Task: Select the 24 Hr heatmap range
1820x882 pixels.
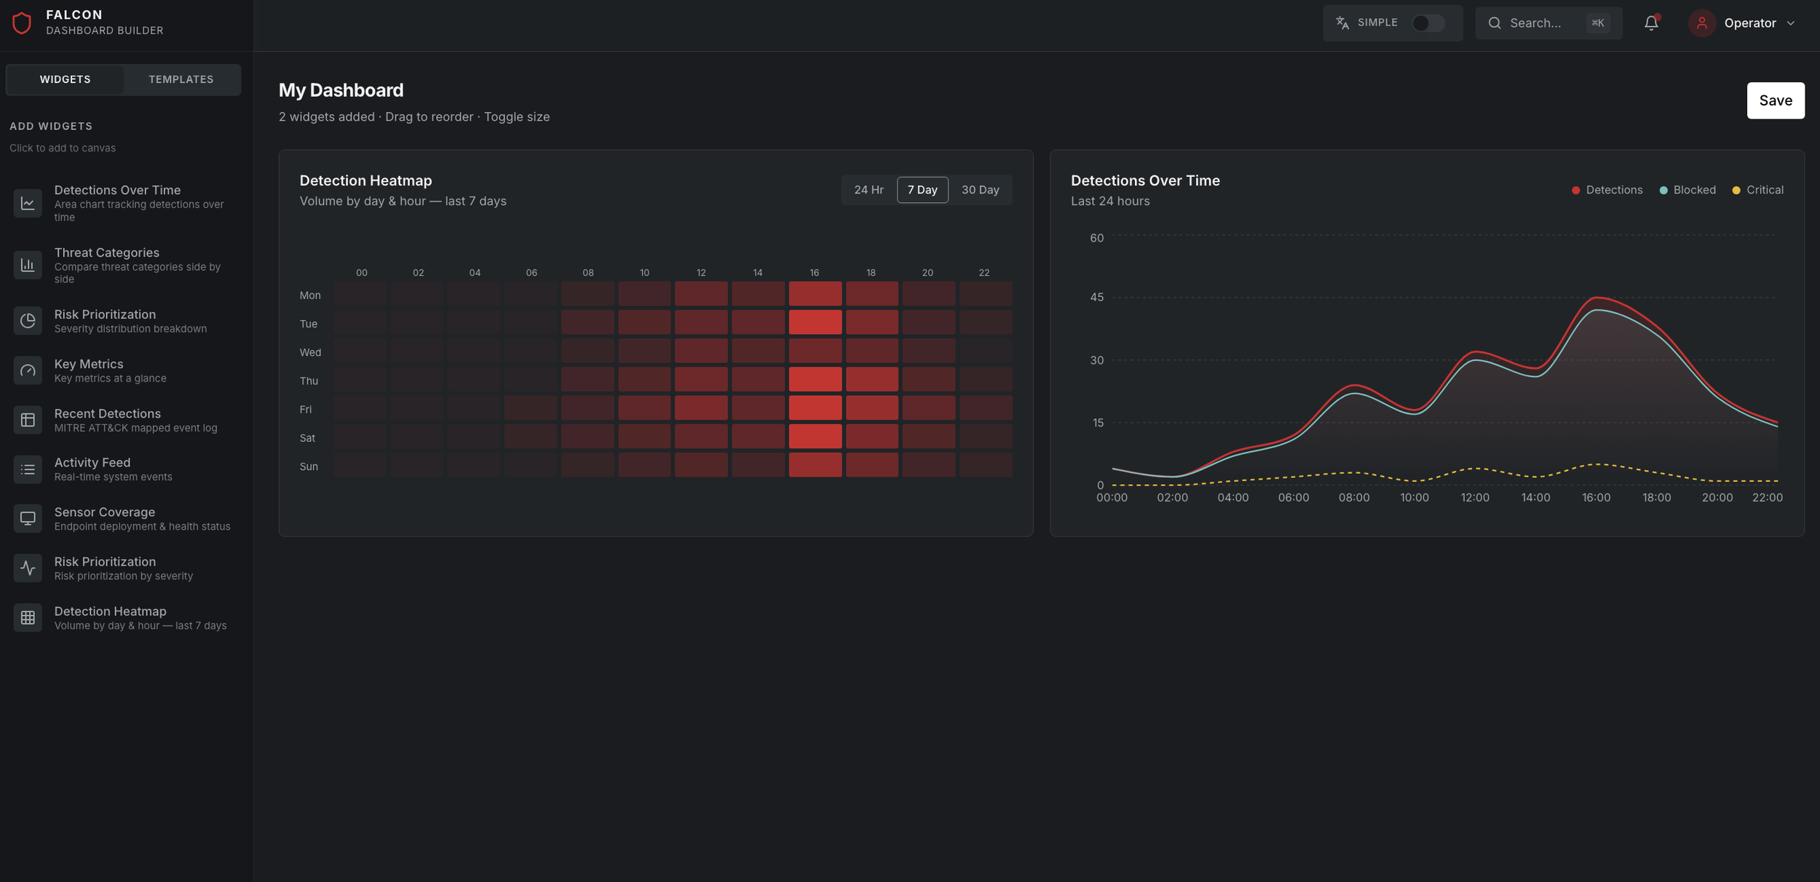Action: pyautogui.click(x=868, y=190)
